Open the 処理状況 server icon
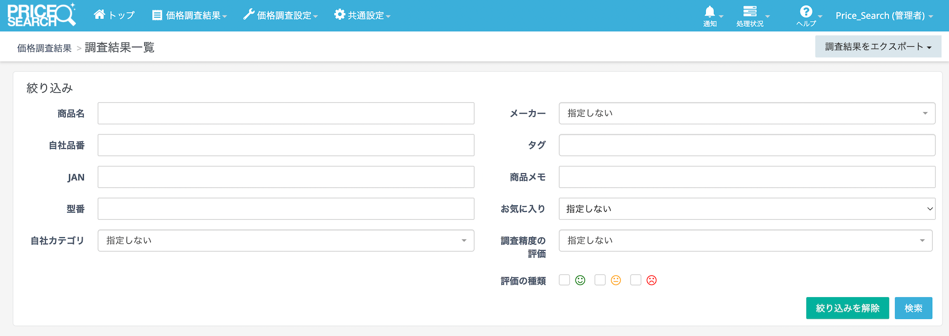949x336 pixels. pos(750,12)
